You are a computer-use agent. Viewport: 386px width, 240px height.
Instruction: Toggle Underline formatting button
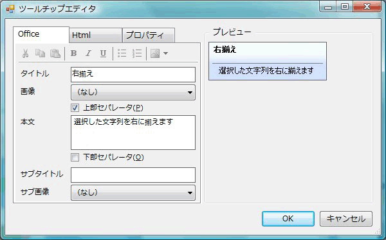[x=103, y=53]
